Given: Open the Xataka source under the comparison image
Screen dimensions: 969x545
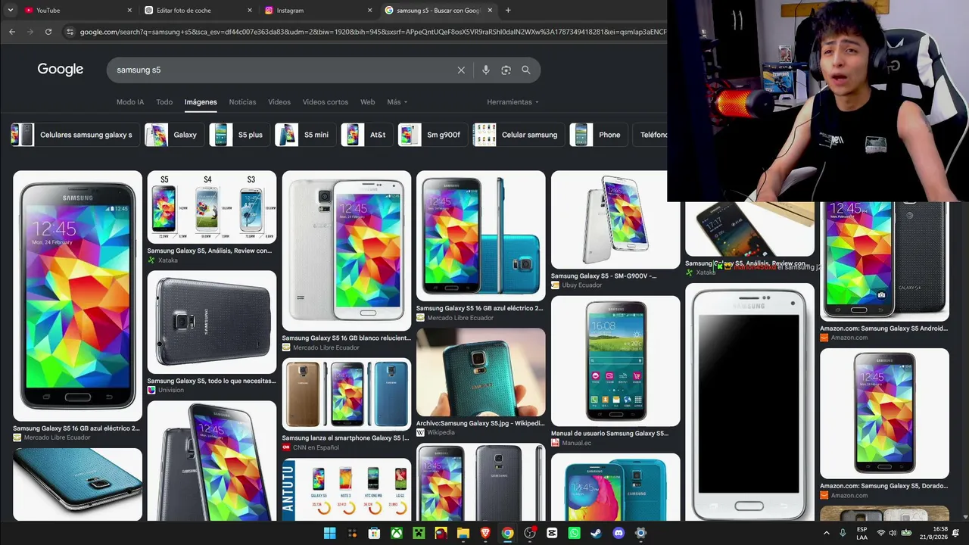Looking at the screenshot, I should pos(163,260).
